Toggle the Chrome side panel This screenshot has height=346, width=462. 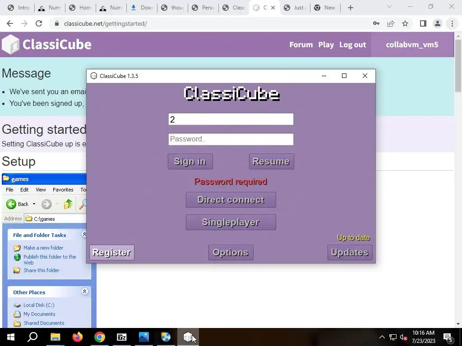423,23
